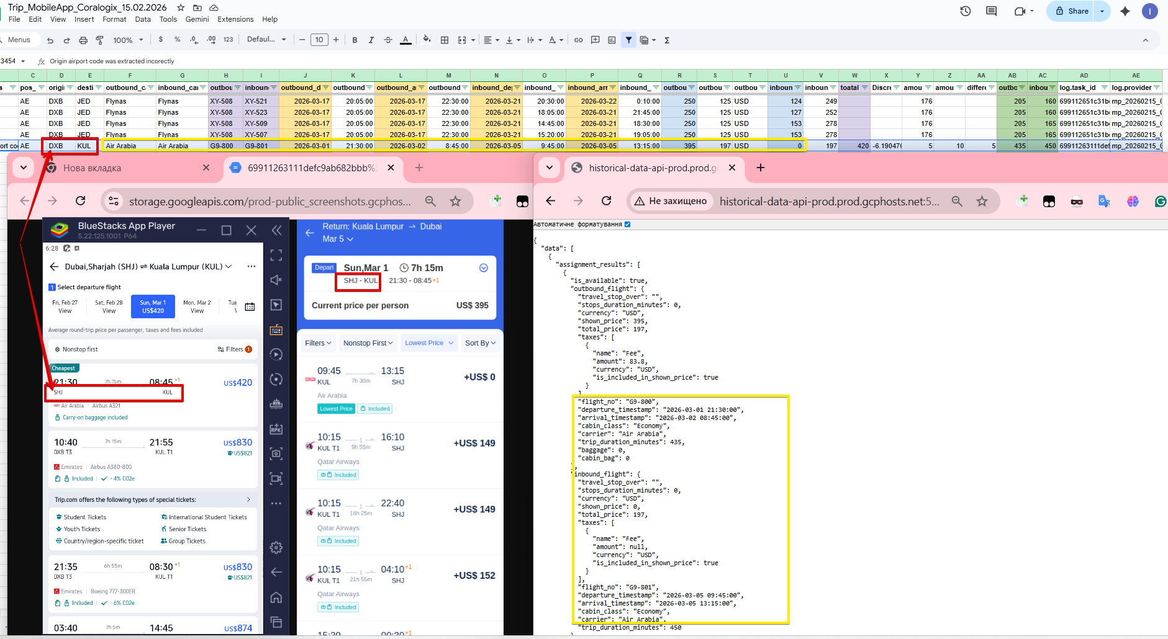Open the Lowest Price dropdown
This screenshot has width=1168, height=639.
coord(429,342)
